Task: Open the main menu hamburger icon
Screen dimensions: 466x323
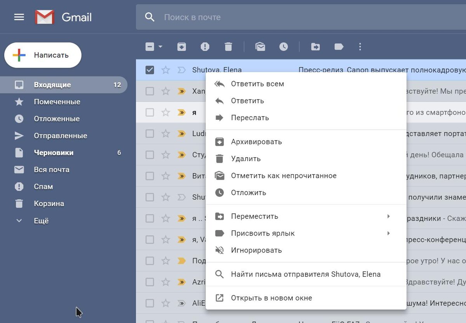Action: click(x=19, y=17)
